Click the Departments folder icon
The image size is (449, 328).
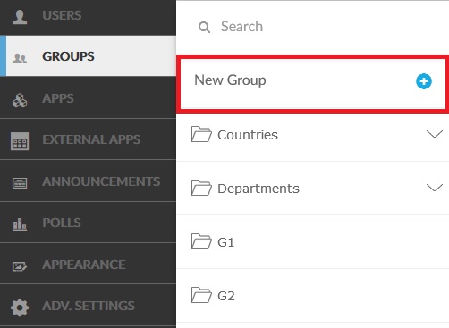click(201, 188)
